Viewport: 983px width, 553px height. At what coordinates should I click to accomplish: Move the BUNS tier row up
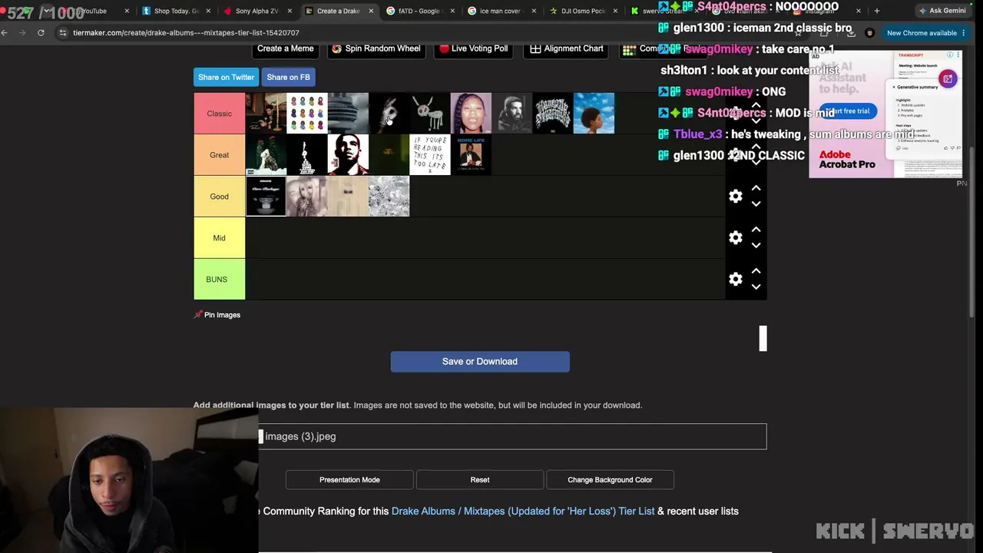coord(756,271)
